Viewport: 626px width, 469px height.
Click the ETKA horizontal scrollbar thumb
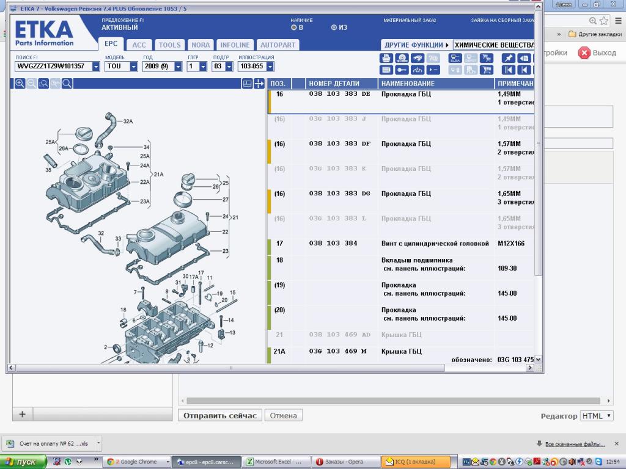(x=230, y=368)
